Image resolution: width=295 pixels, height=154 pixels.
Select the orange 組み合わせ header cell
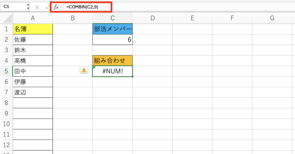[113, 60]
